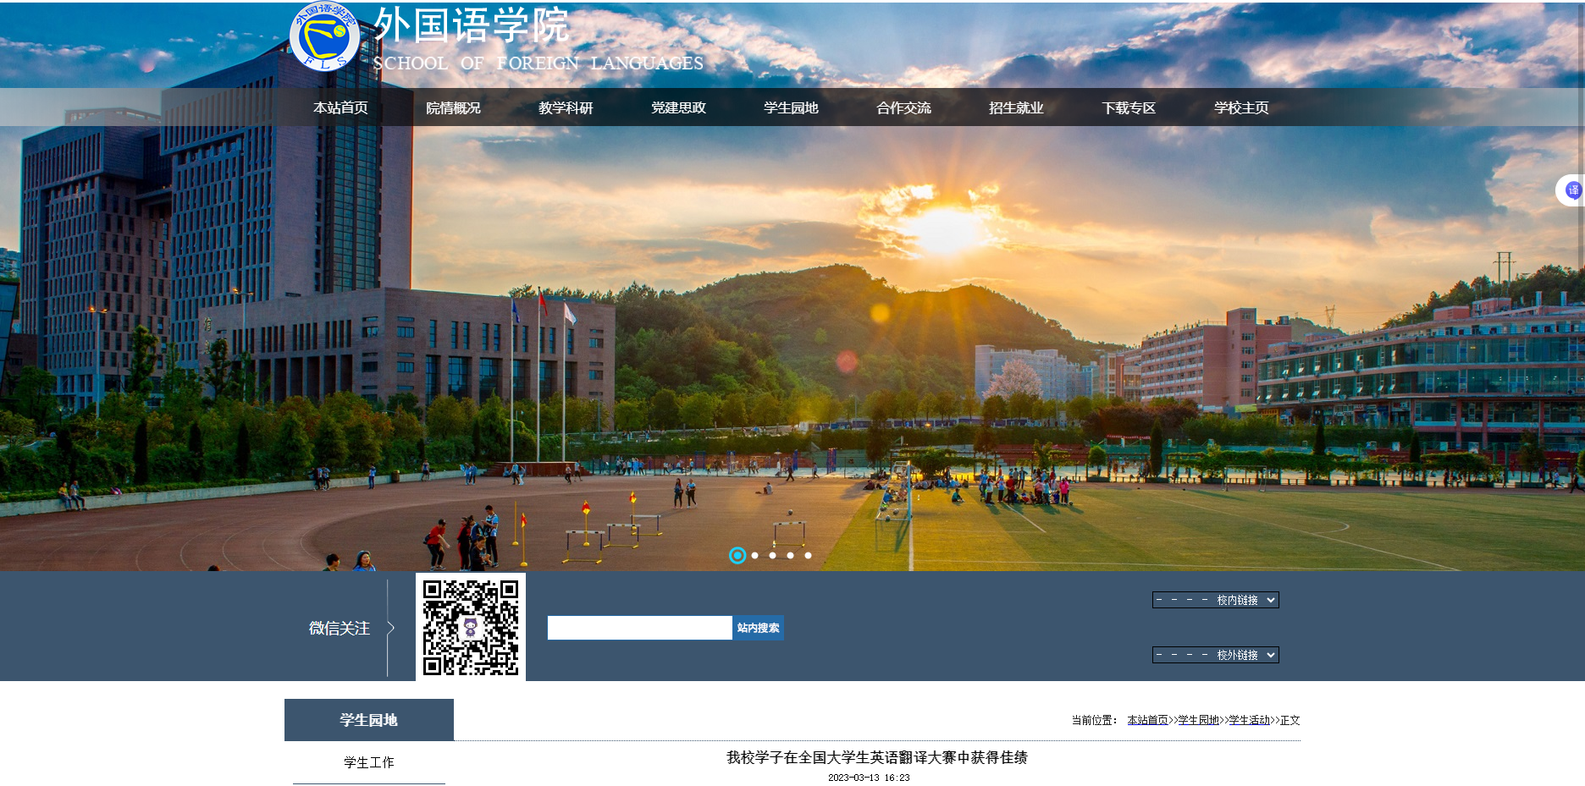This screenshot has height=786, width=1585.
Task: Click the 站内搜索 search button
Action: tap(758, 628)
